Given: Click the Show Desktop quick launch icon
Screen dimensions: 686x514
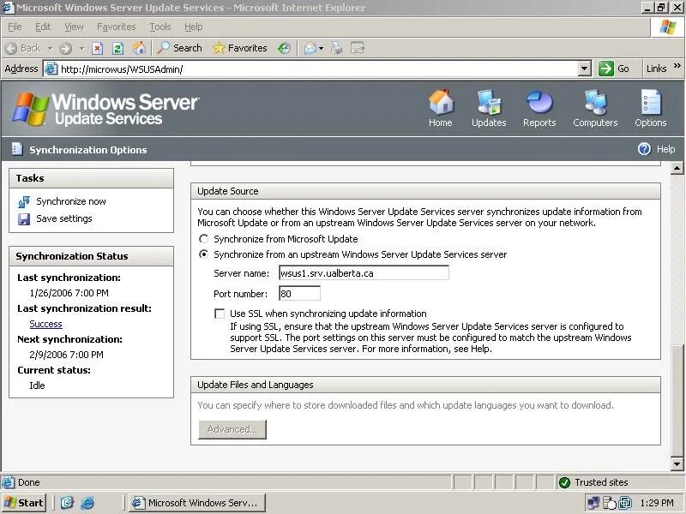Looking at the screenshot, I should point(67,503).
